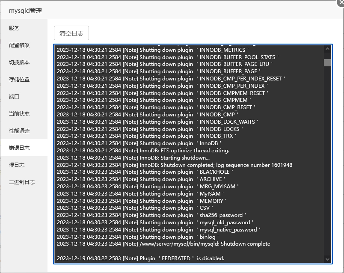Click the 'mysqld: Shutdown complete' line
344x273 pixels.
pos(163,244)
